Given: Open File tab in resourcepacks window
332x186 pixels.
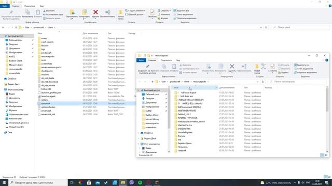Looking at the screenshot, I should tap(141, 60).
